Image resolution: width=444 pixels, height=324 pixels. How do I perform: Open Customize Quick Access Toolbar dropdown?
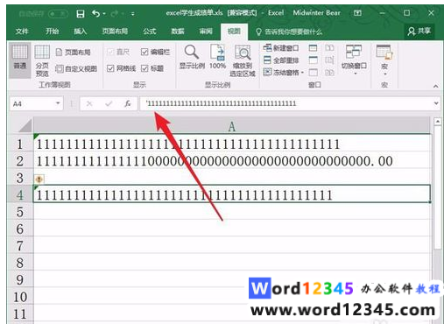133,14
